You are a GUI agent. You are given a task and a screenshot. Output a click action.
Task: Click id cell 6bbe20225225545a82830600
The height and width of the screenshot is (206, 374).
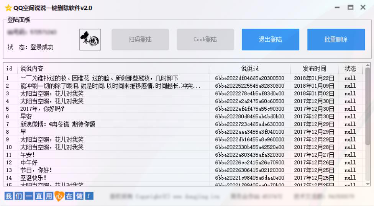249,86
